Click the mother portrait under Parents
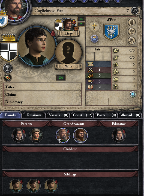The height and width of the screenshot is (196, 144). point(36,135)
